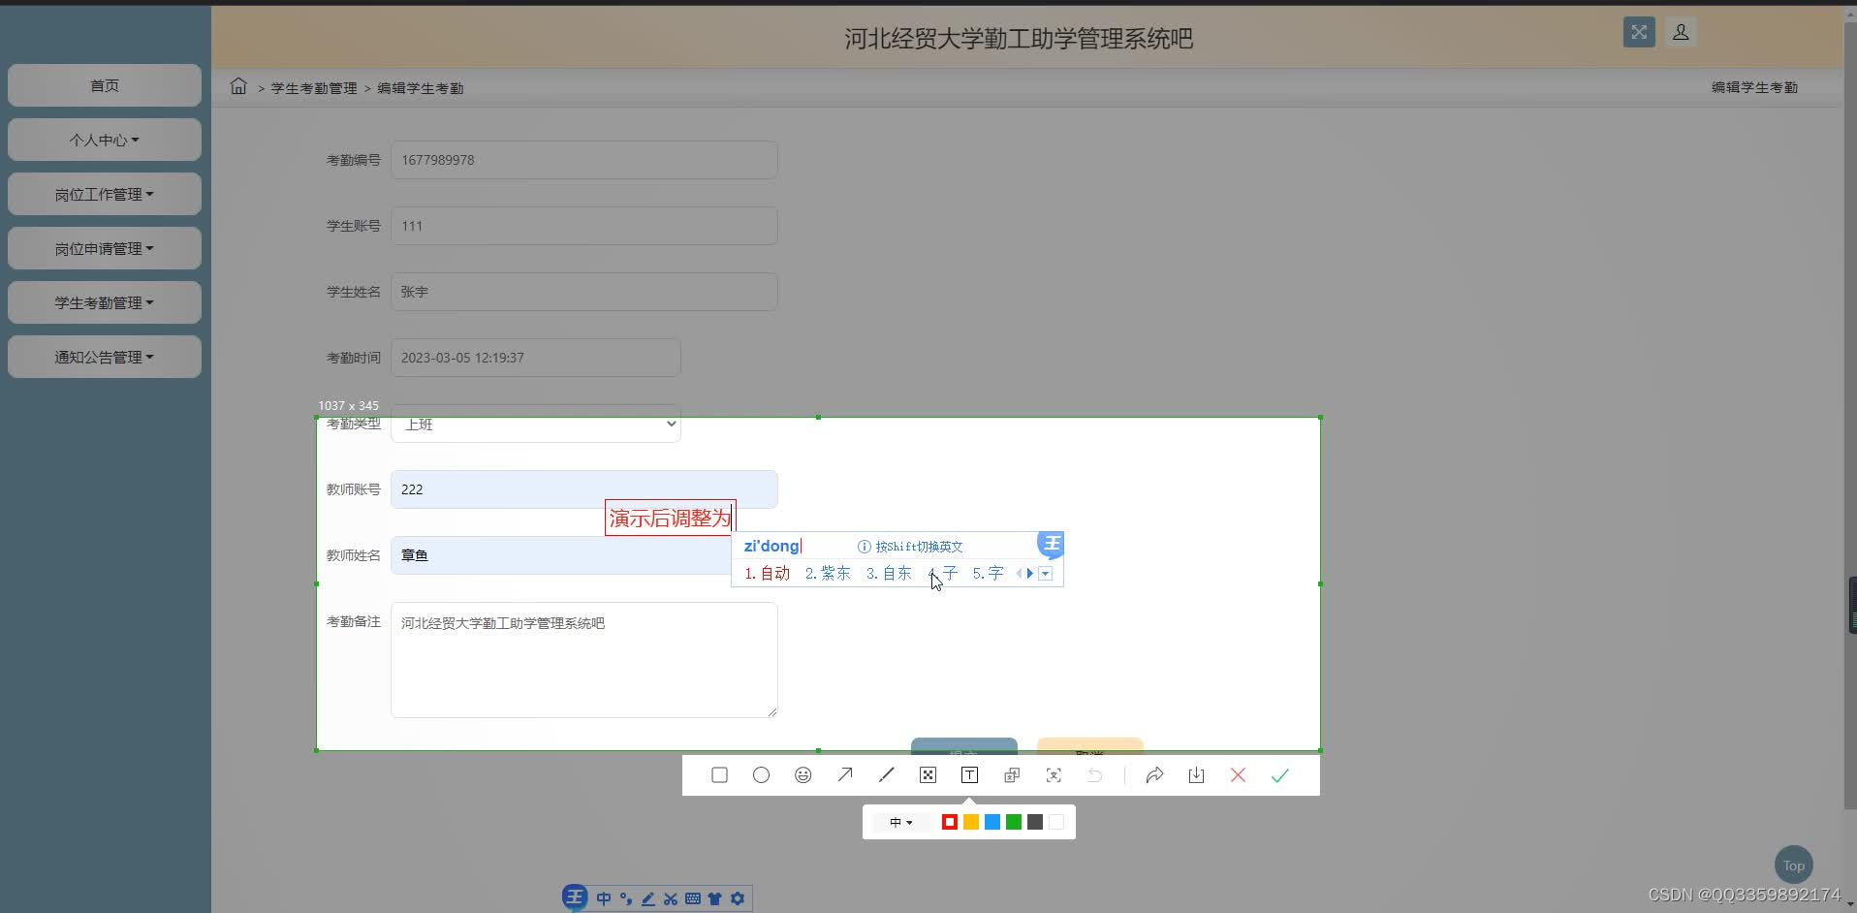Choose candidate 2 紫东
The width and height of the screenshot is (1857, 913).
(828, 574)
